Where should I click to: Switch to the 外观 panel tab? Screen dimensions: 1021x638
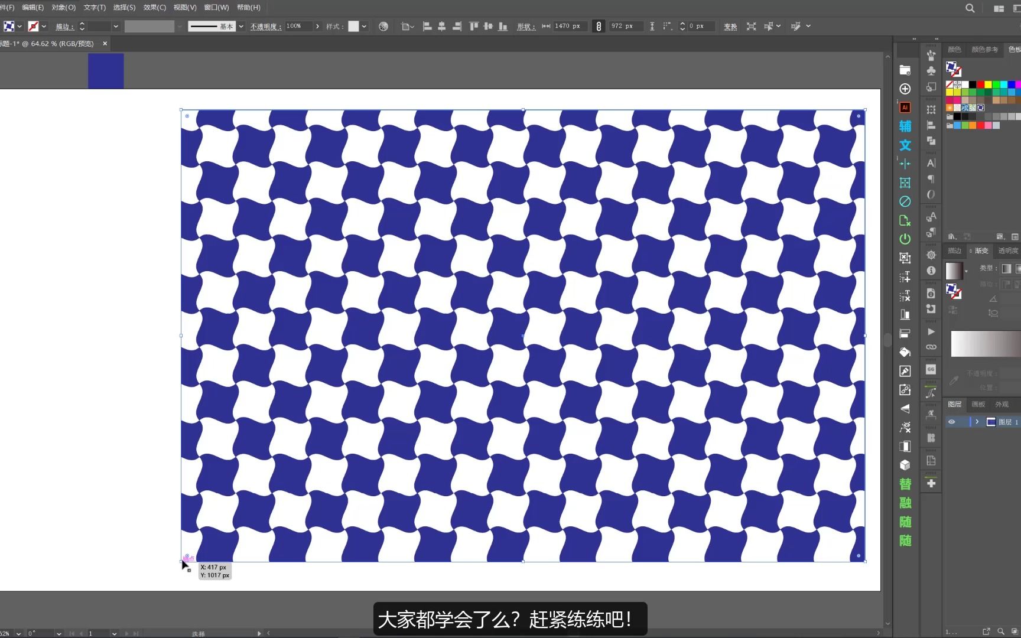(1002, 405)
